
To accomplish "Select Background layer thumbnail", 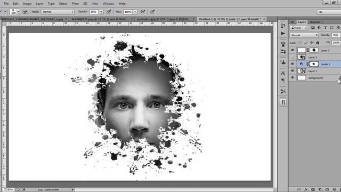I will pos(302,78).
